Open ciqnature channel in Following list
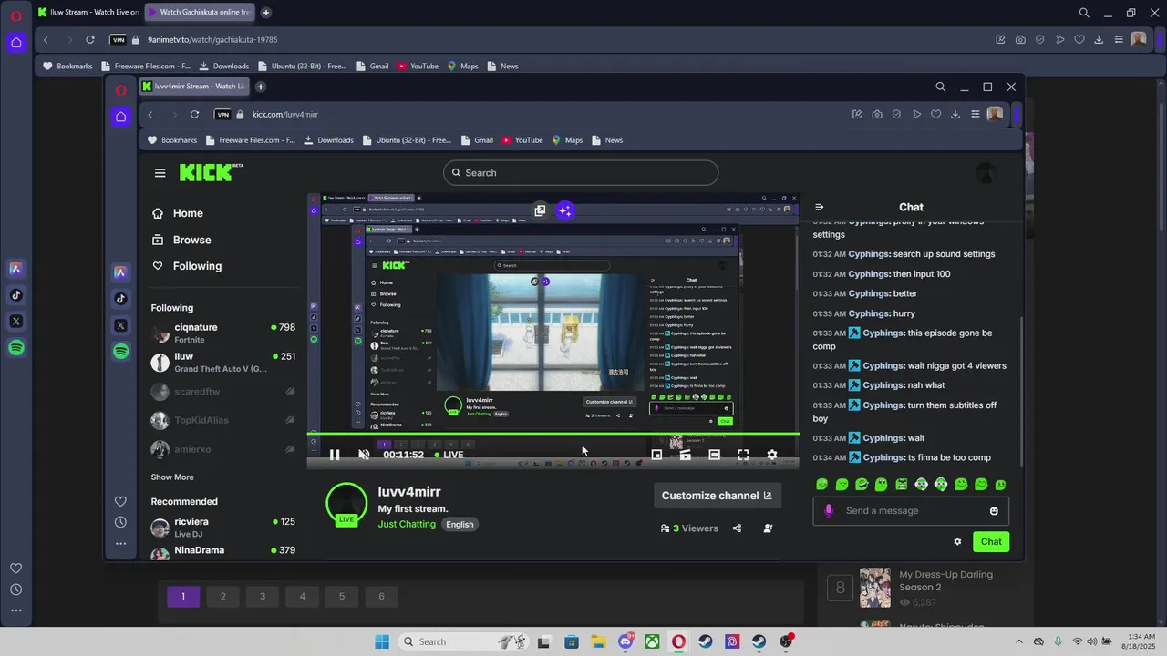Image resolution: width=1167 pixels, height=656 pixels. click(222, 333)
